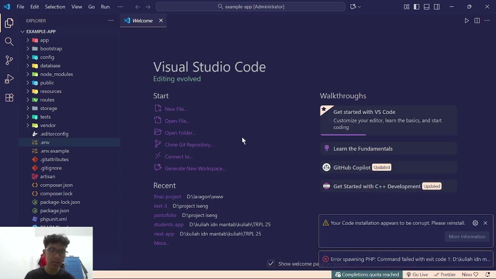Click the Go Forward arrow in title bar
Image resolution: width=496 pixels, height=279 pixels.
pyautogui.click(x=148, y=7)
